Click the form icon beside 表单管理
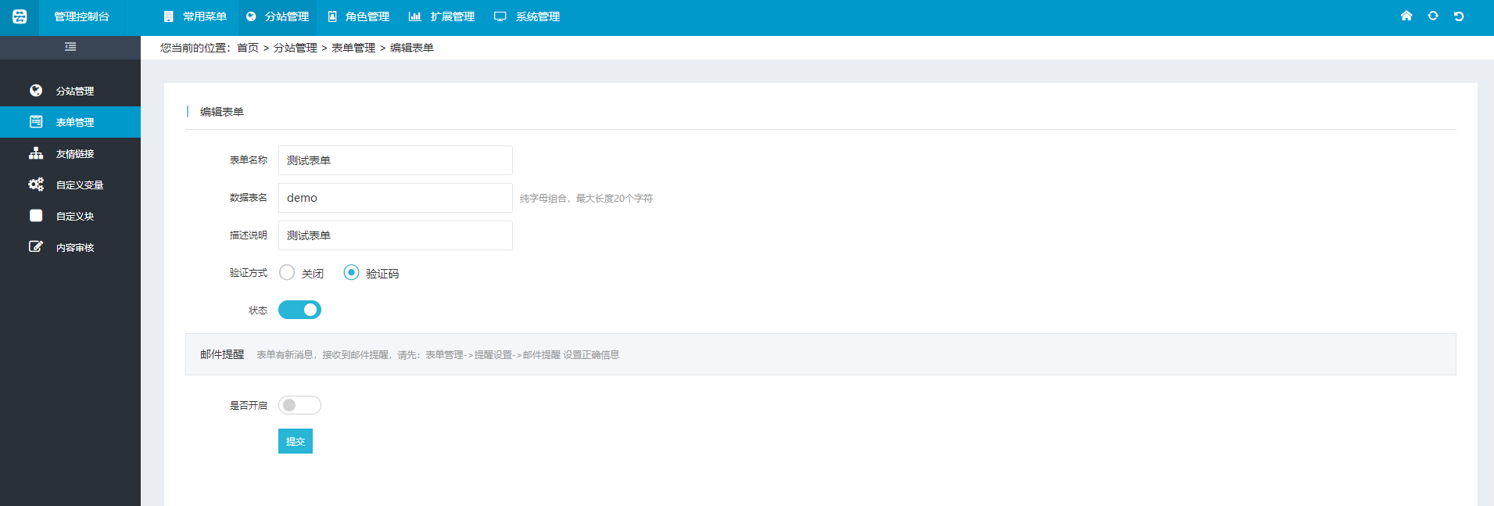The image size is (1494, 506). coord(36,122)
